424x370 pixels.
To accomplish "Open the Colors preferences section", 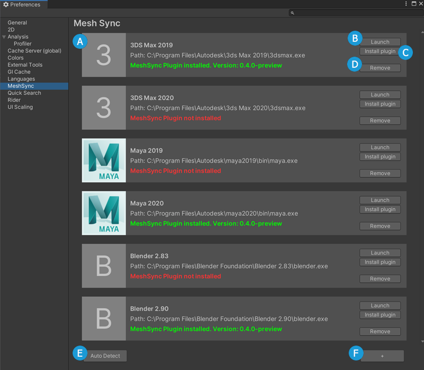I will (15, 57).
